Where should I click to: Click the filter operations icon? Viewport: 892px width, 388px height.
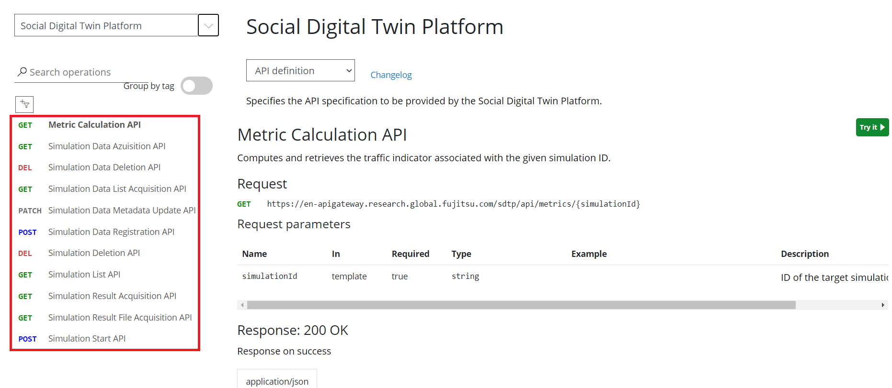tap(24, 104)
